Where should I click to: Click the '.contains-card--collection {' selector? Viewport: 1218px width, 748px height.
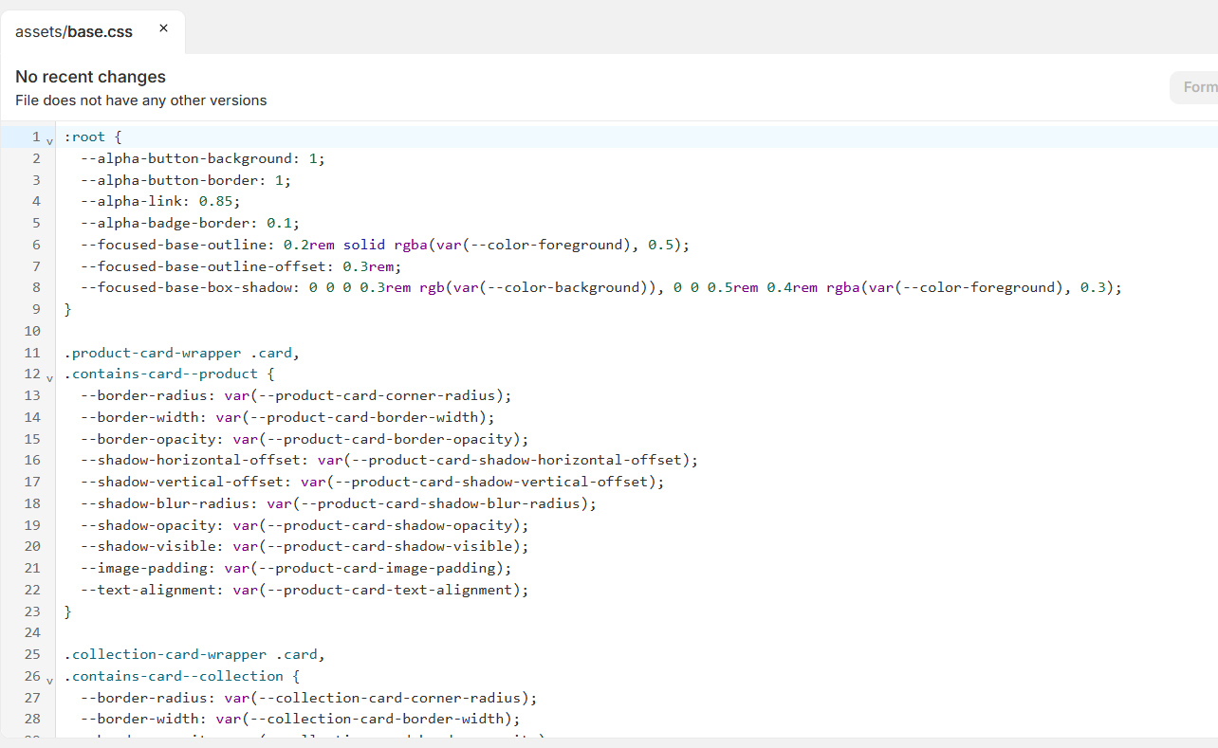(x=182, y=676)
